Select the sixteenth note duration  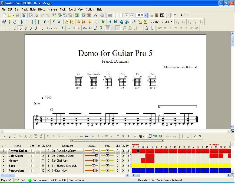click(26, 28)
